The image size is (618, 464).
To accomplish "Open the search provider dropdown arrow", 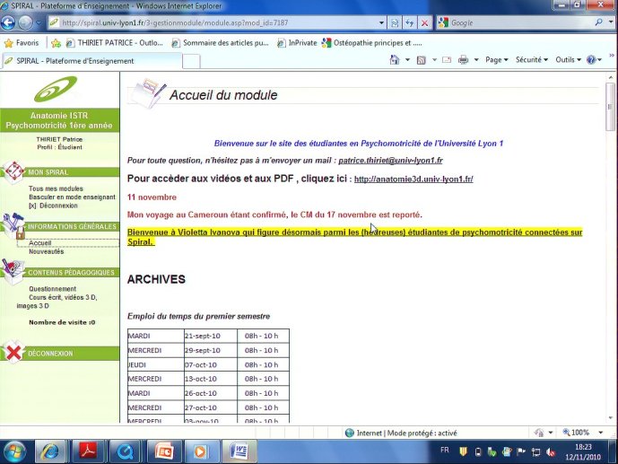I will tap(611, 22).
